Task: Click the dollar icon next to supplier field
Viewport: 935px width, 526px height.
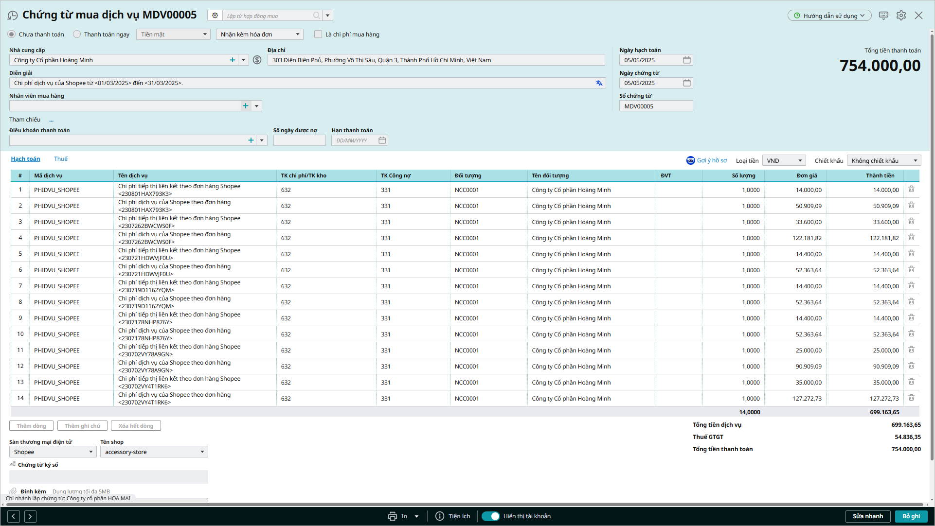Action: click(257, 60)
